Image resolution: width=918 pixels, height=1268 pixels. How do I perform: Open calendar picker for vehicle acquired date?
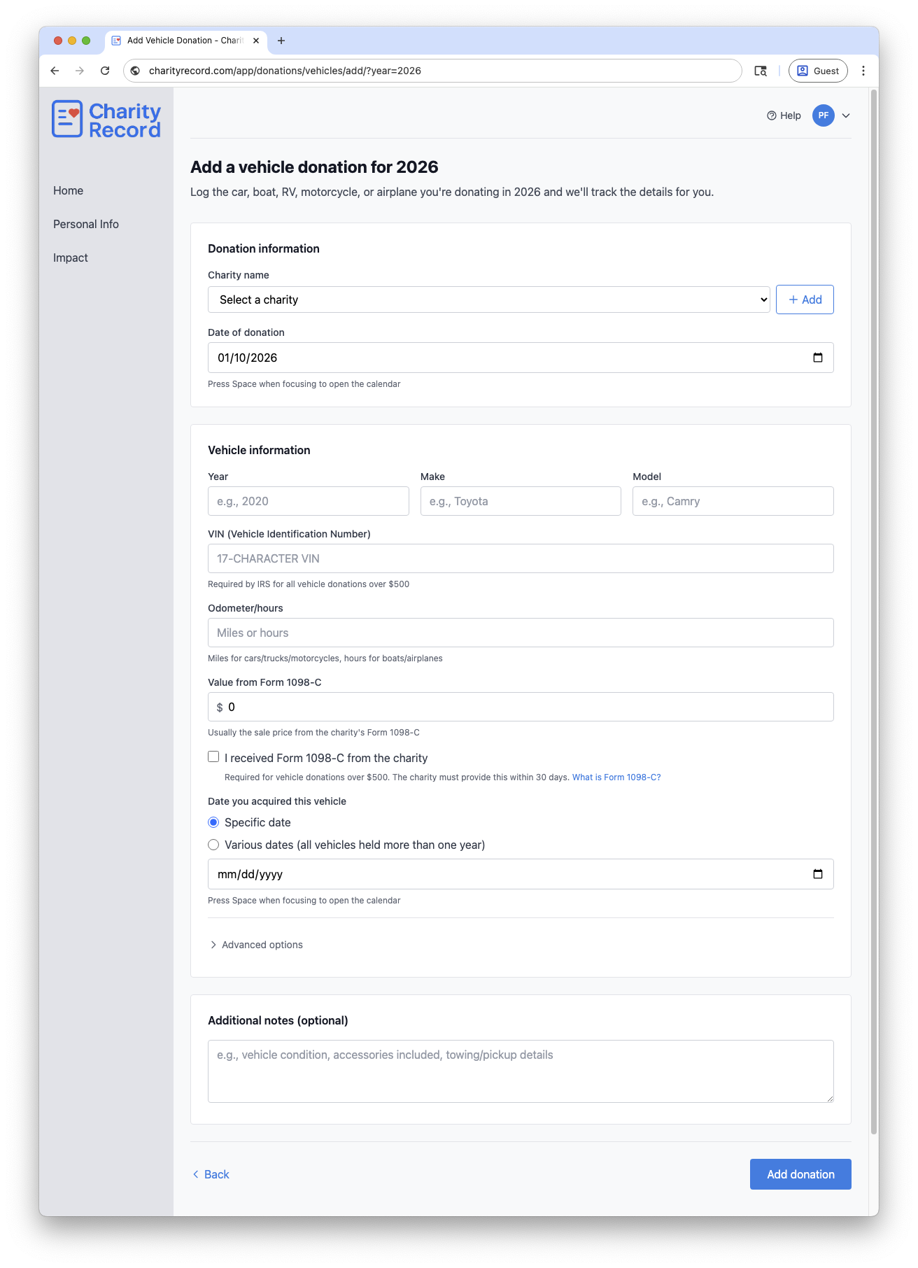(817, 874)
